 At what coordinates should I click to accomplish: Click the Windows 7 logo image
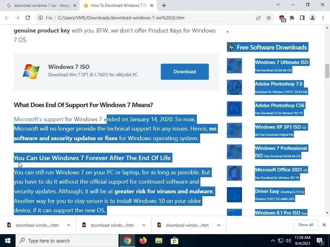31,71
